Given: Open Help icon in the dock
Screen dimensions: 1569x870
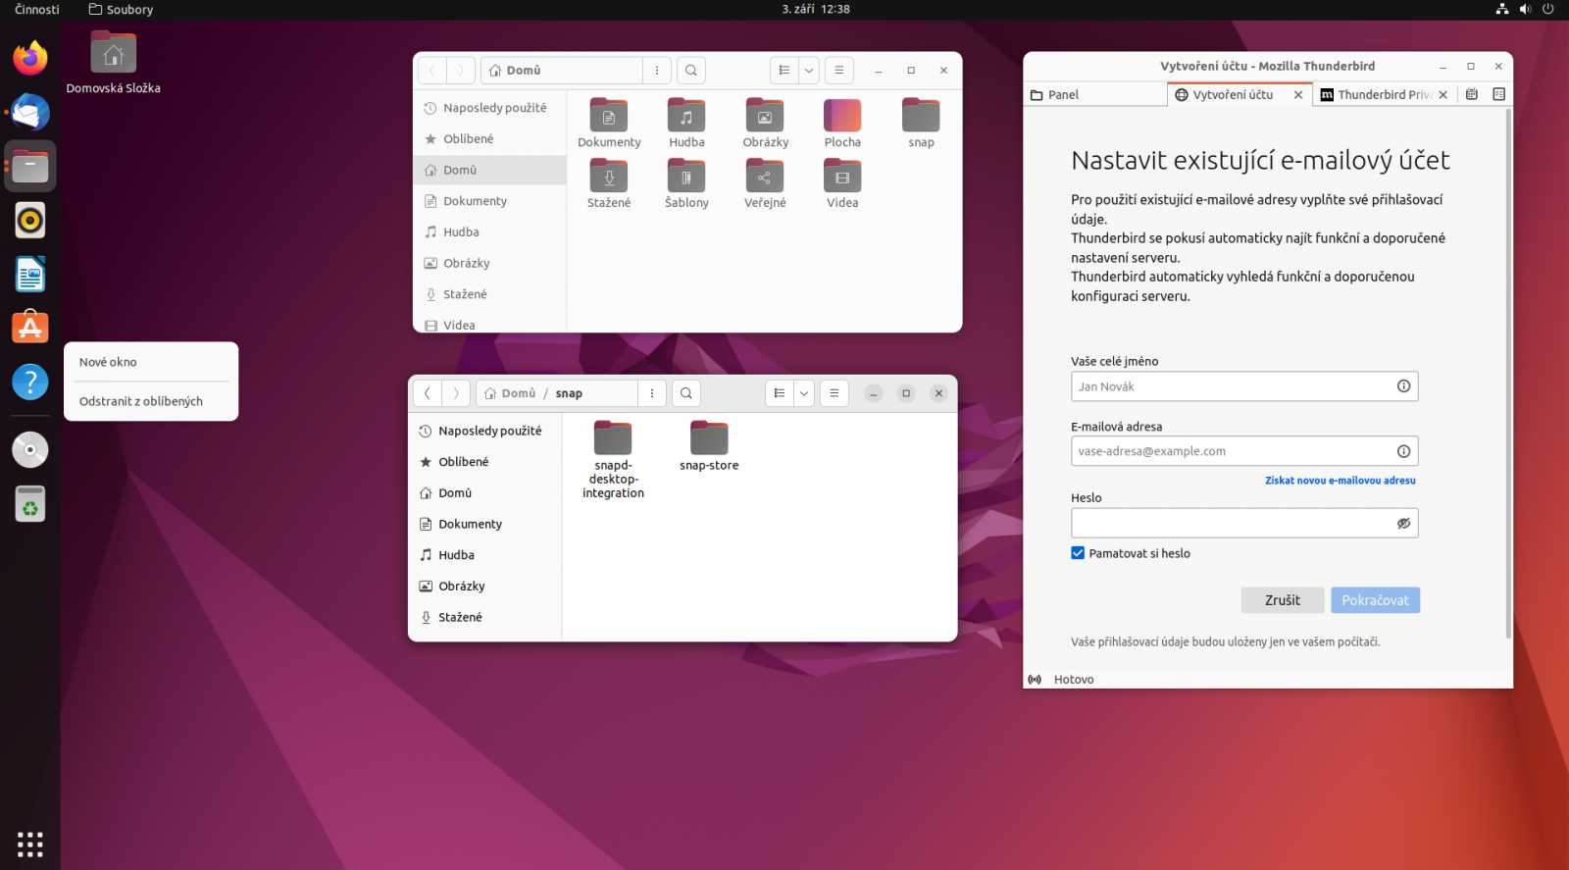Looking at the screenshot, I should [x=30, y=382].
